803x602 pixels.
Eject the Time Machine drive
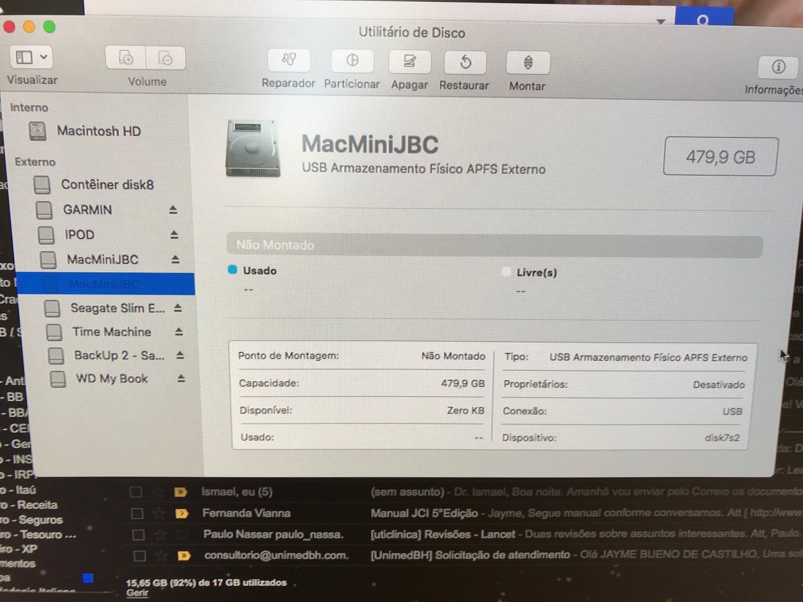pos(179,332)
